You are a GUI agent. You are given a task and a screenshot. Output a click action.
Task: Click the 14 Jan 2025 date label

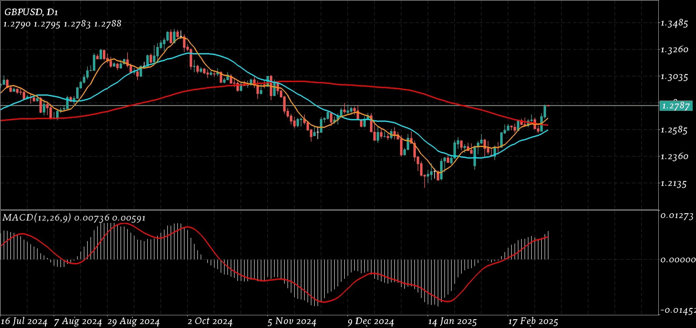pos(452,321)
